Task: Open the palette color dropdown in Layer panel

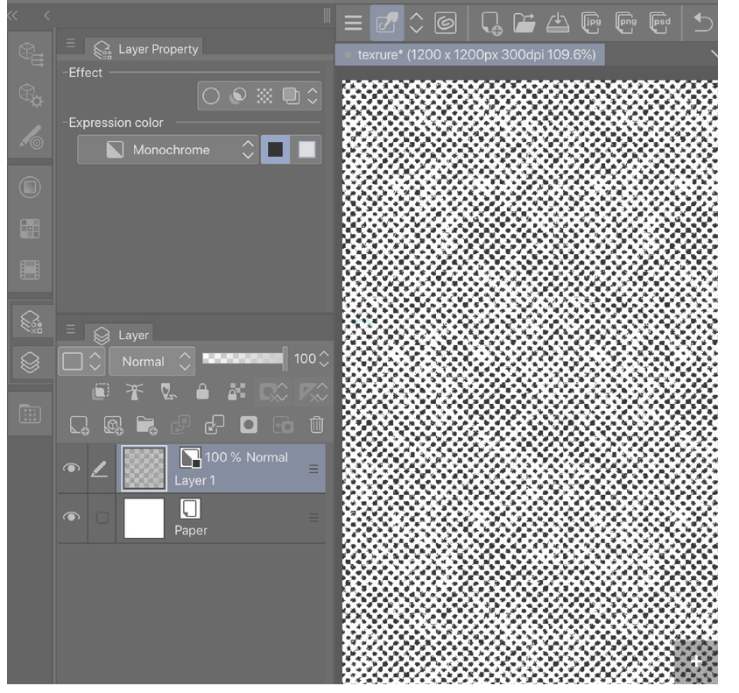Action: pos(81,362)
